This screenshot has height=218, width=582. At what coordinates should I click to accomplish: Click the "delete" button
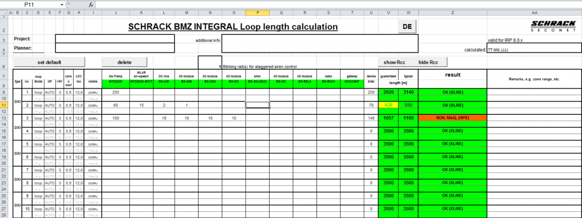(x=124, y=62)
